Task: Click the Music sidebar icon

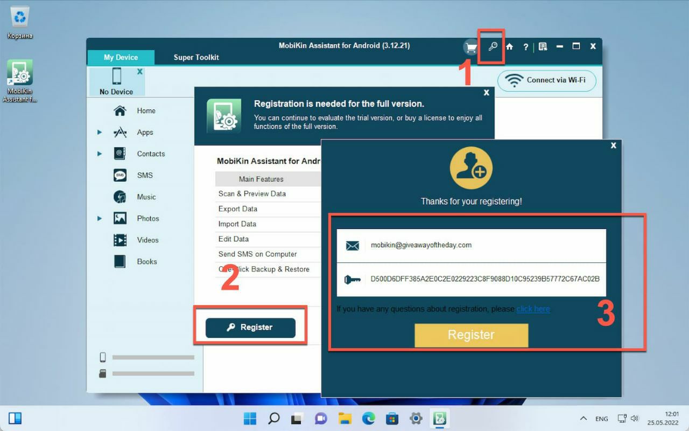Action: pos(120,197)
